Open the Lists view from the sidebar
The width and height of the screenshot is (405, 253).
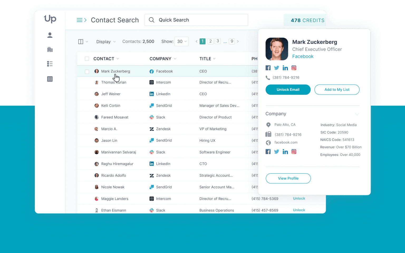tap(50, 64)
